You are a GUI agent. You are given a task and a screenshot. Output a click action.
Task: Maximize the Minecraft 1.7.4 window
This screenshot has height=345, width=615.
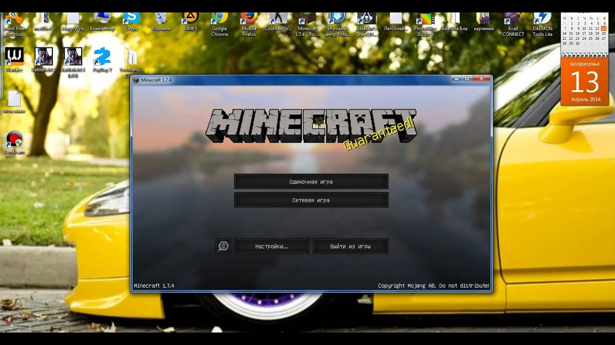(467, 78)
